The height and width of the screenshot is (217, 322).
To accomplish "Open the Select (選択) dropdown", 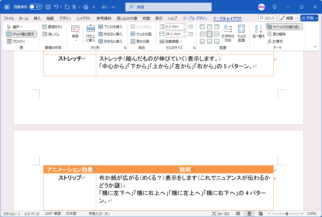I will tap(15, 27).
